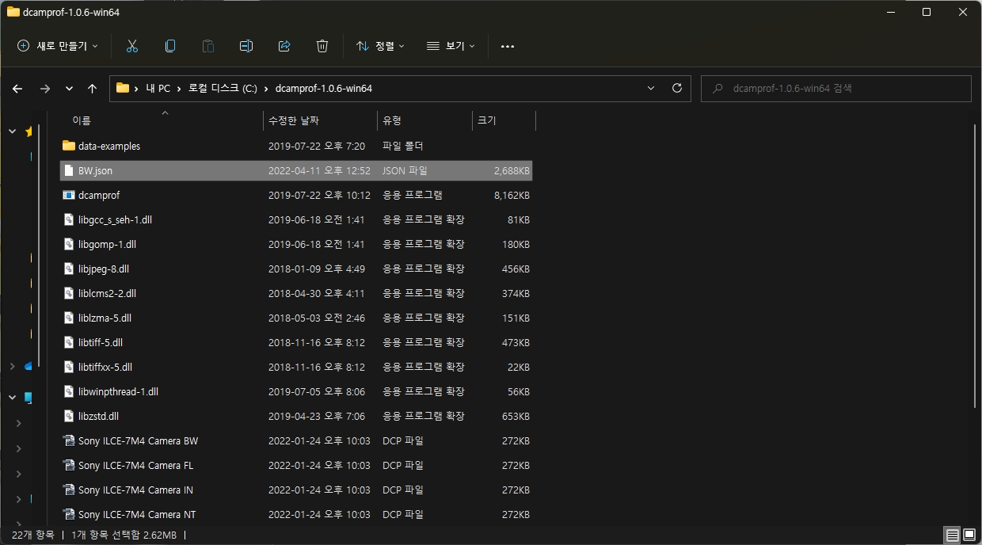Click the 22개 항목 status bar text
Image resolution: width=982 pixels, height=545 pixels.
33,535
